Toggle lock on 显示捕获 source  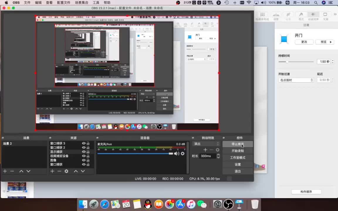[88, 152]
